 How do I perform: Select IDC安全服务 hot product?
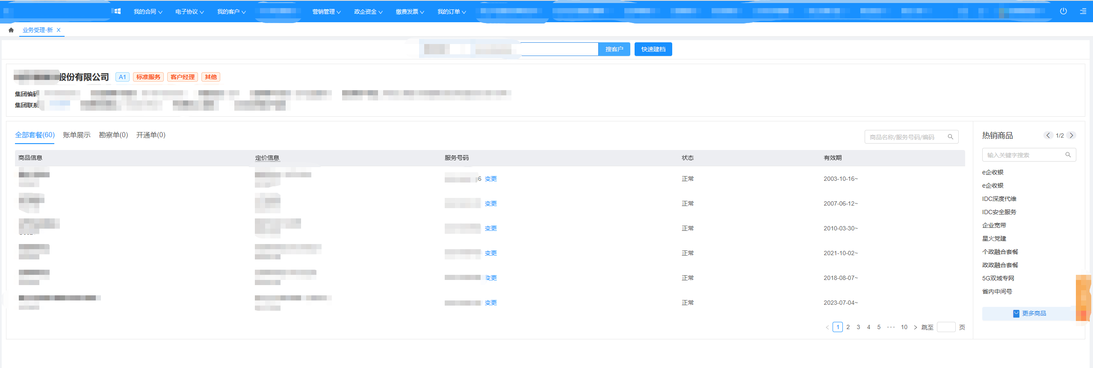(999, 212)
